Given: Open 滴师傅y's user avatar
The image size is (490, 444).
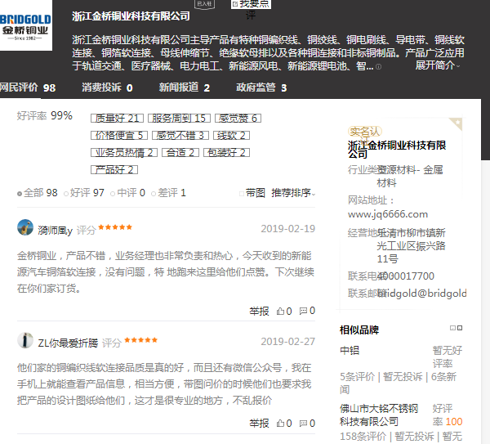Looking at the screenshot, I should 25,229.
